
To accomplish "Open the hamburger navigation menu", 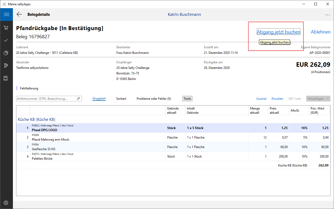I will (x=6, y=15).
